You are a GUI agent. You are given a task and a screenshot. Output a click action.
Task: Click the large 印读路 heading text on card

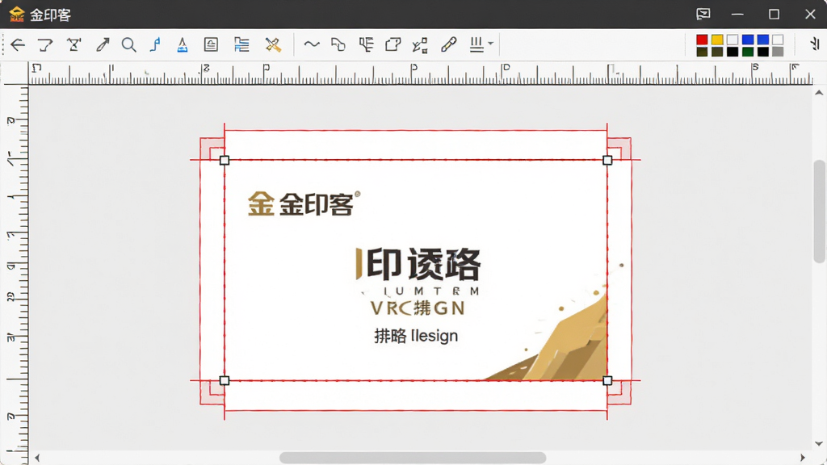(418, 264)
